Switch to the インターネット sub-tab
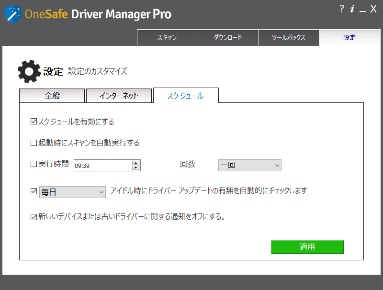 [x=119, y=96]
